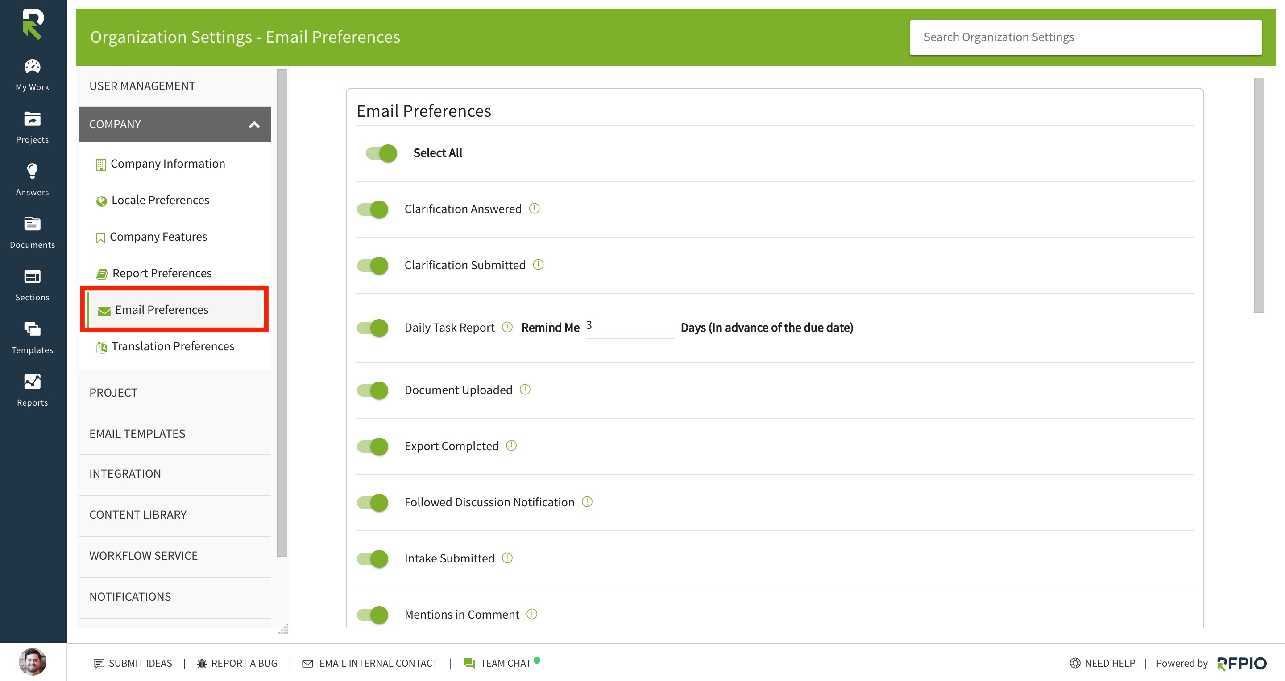
Task: Click the main content vertical scrollbar
Action: [1259, 195]
